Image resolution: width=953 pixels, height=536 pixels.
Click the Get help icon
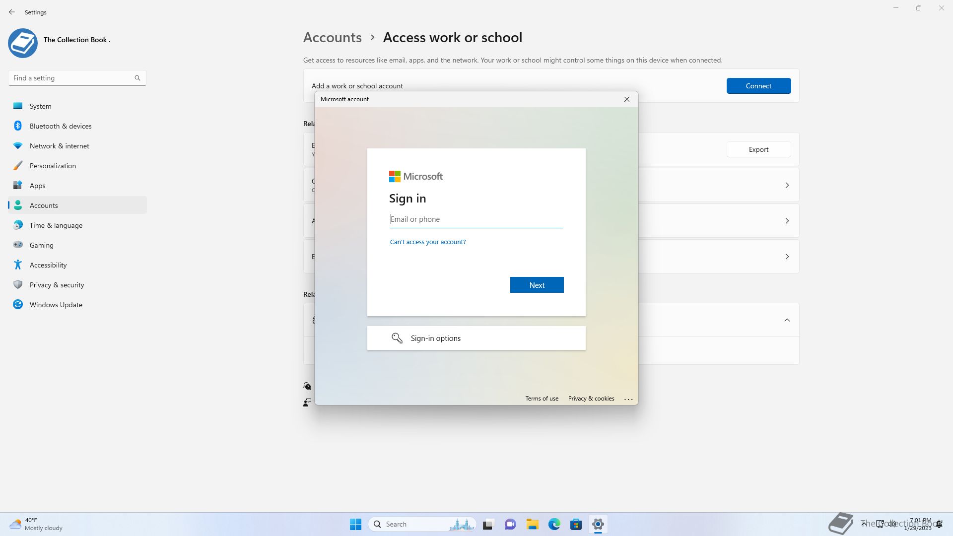307,386
